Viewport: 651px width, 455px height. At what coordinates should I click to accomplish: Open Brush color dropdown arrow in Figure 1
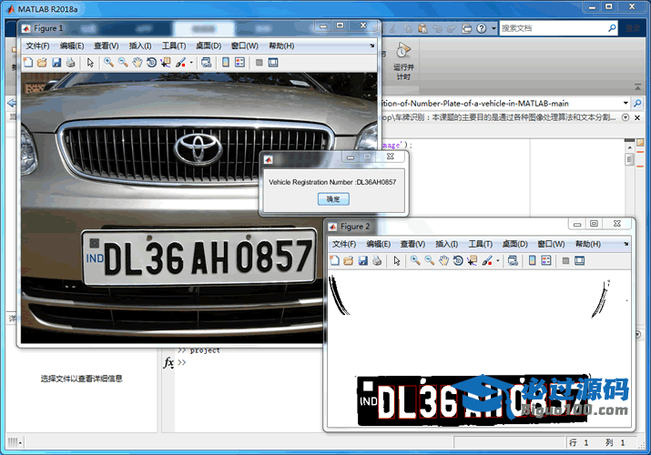point(191,63)
